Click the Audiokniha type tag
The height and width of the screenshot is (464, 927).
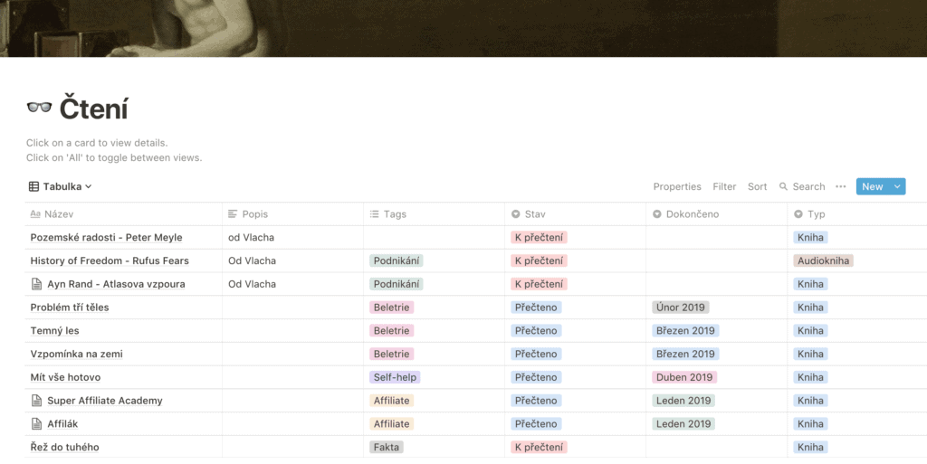pyautogui.click(x=823, y=260)
